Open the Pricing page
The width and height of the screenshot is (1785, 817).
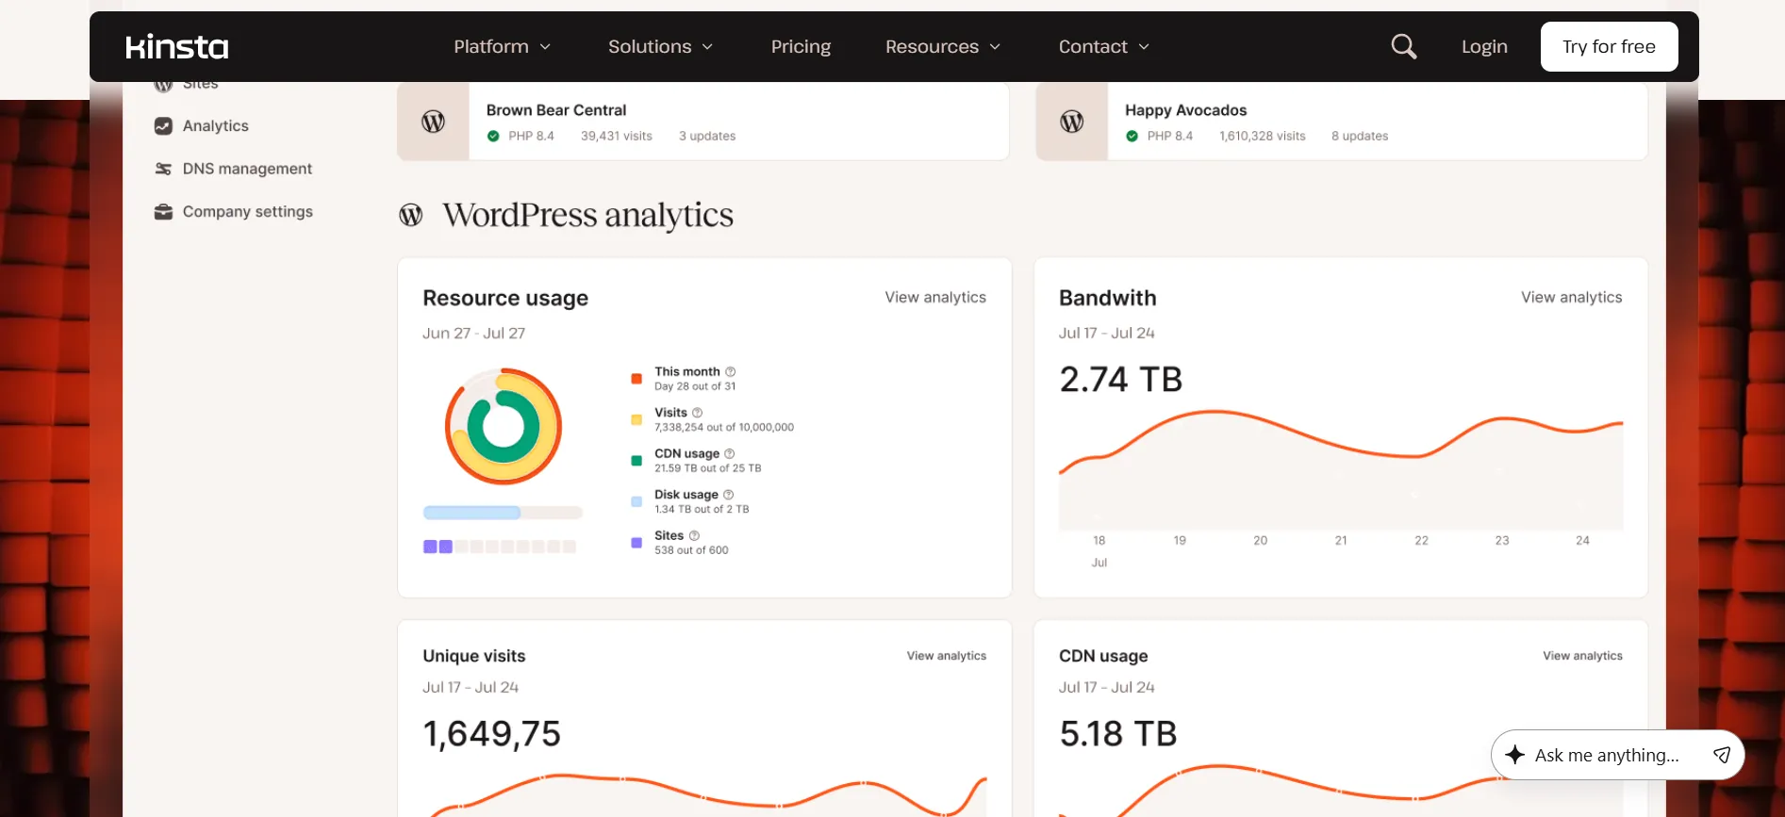[801, 46]
